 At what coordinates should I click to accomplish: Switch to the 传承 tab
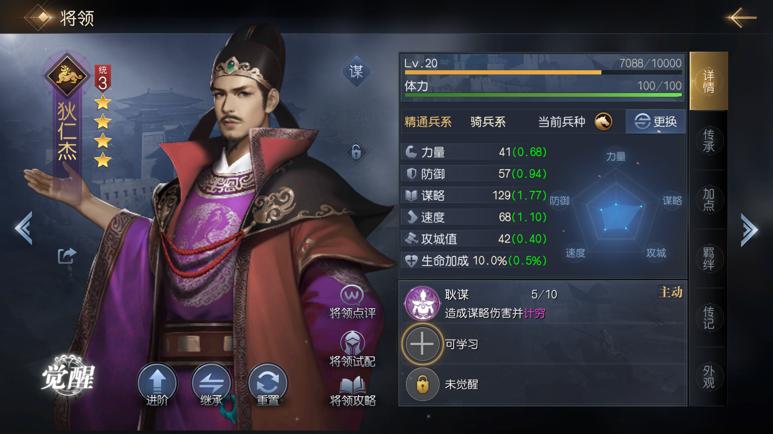tap(708, 141)
